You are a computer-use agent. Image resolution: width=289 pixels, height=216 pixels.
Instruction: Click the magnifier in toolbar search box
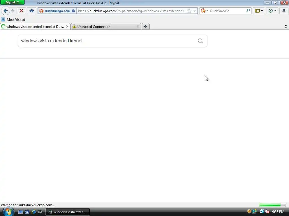click(248, 11)
